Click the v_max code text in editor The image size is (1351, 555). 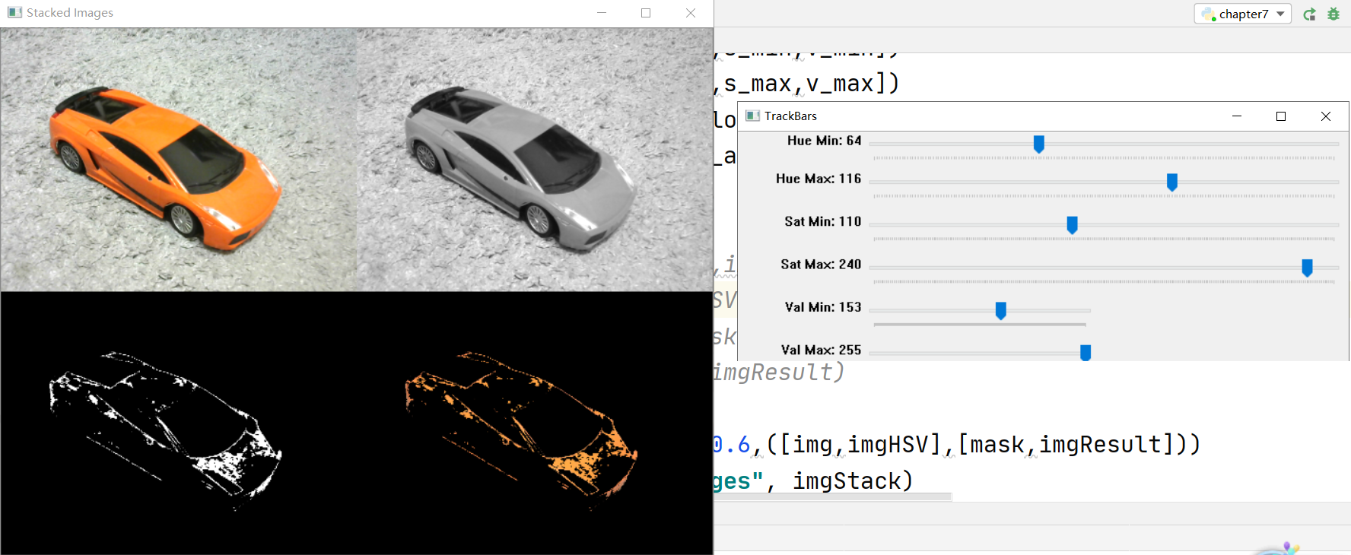[839, 84]
